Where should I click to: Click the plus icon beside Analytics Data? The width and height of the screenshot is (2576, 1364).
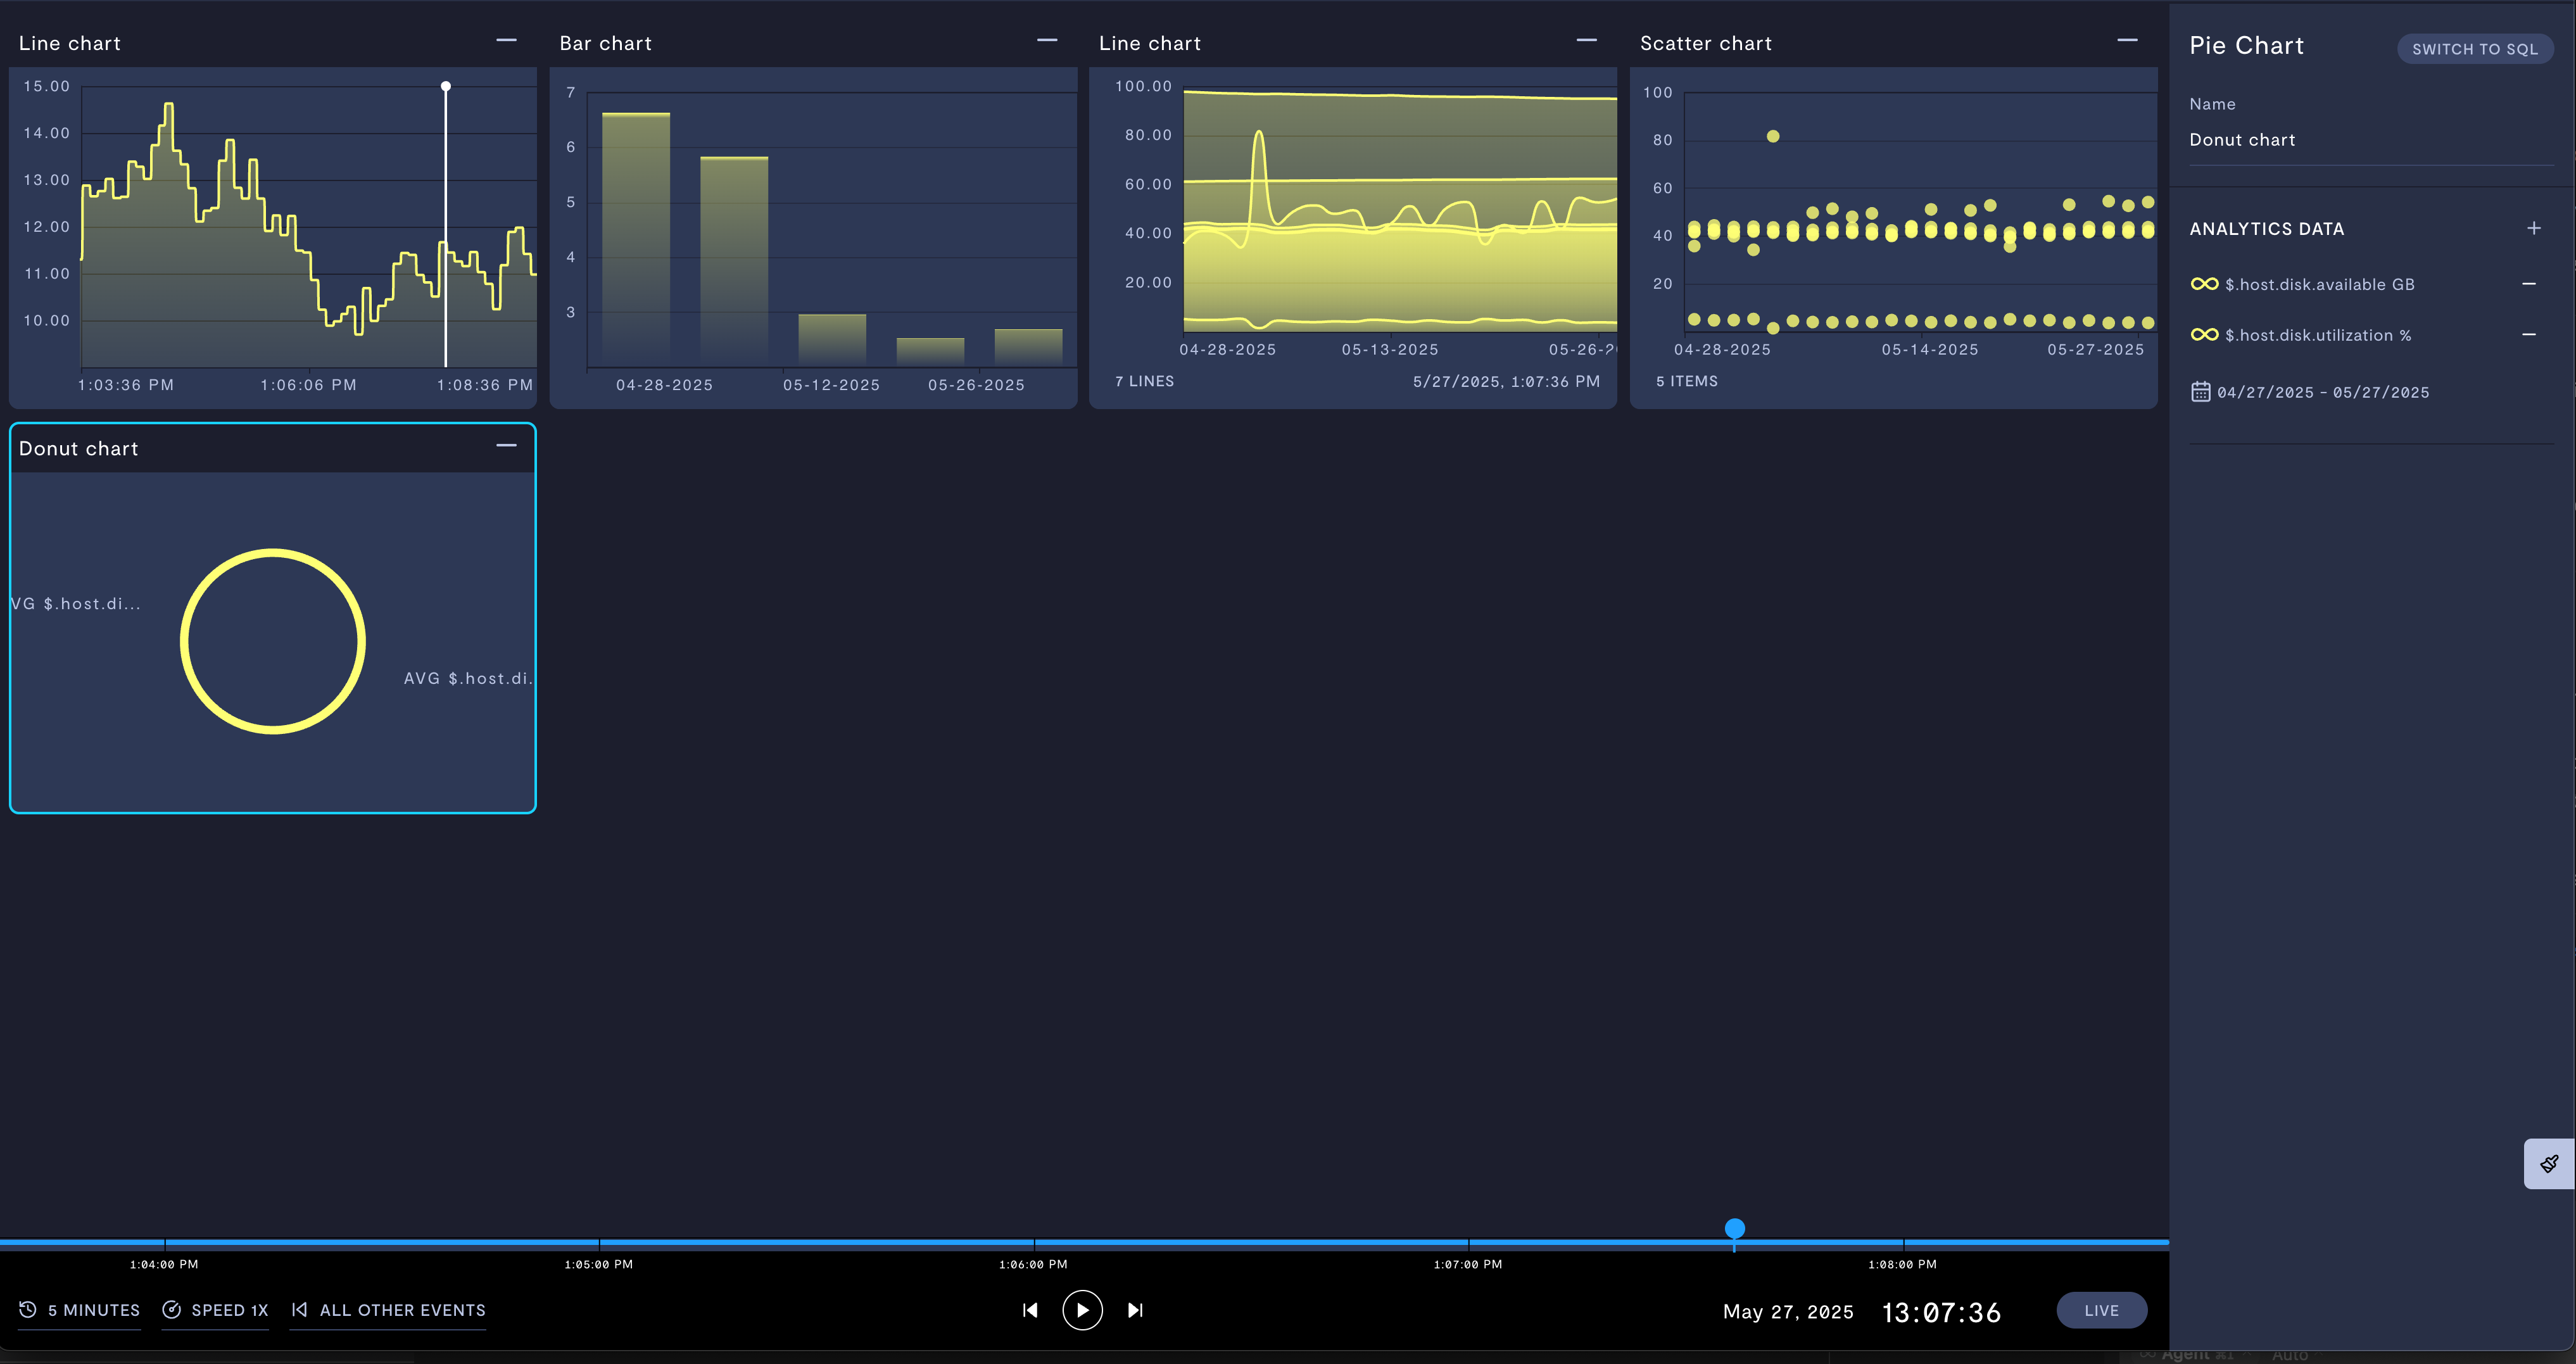(x=2533, y=229)
